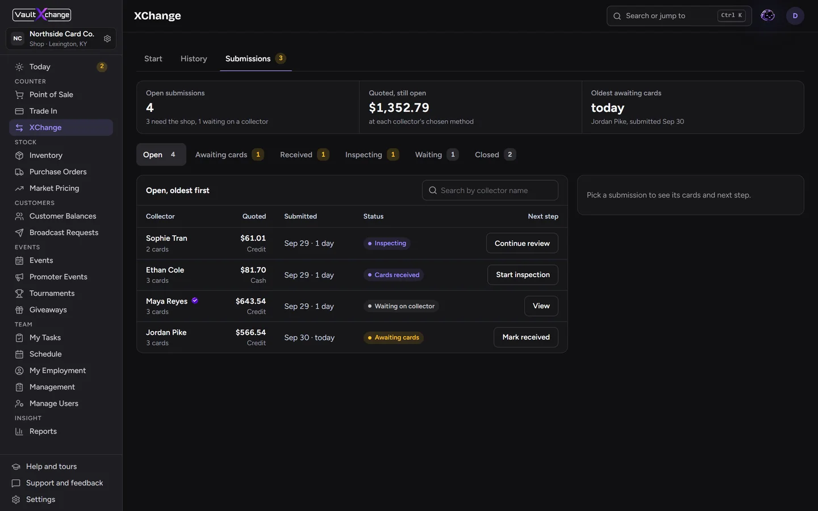The width and height of the screenshot is (818, 511).
Task: Click the Reports bar chart icon
Action: (x=19, y=432)
